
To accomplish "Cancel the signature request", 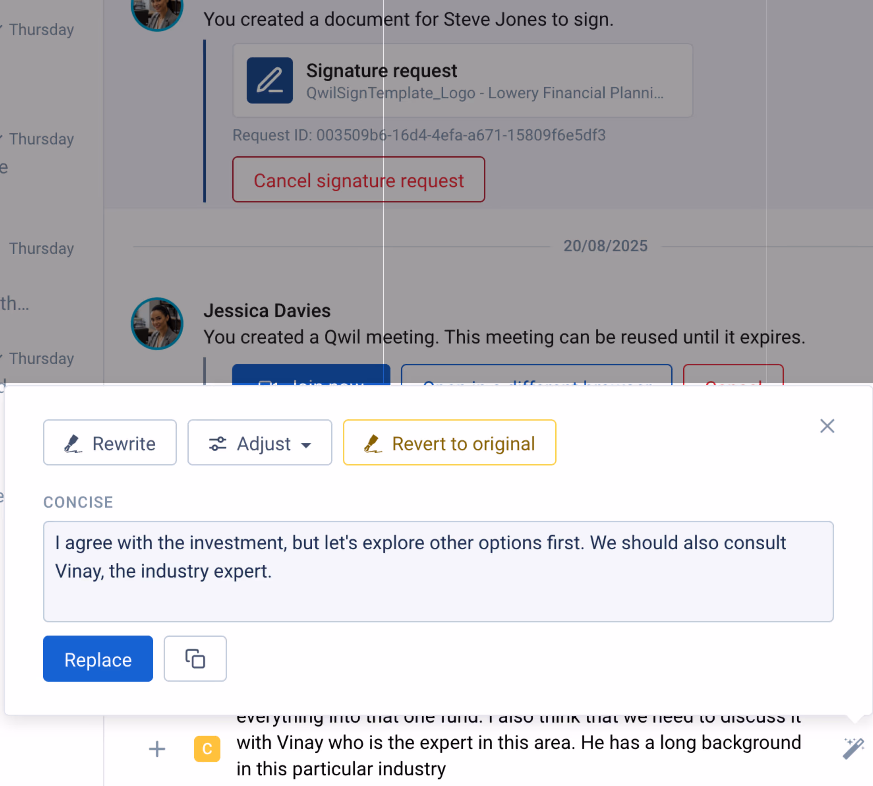I will [x=358, y=180].
